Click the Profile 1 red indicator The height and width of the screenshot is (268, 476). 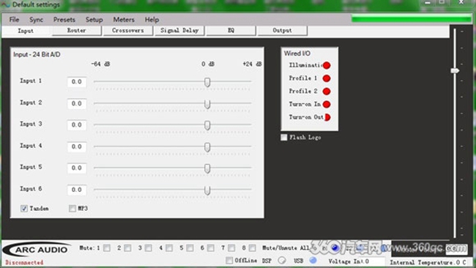coord(327,78)
